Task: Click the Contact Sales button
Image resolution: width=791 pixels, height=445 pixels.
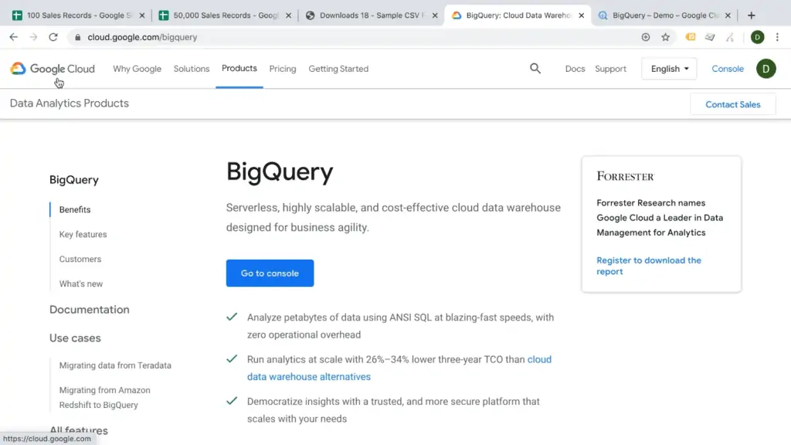Action: [x=732, y=104]
